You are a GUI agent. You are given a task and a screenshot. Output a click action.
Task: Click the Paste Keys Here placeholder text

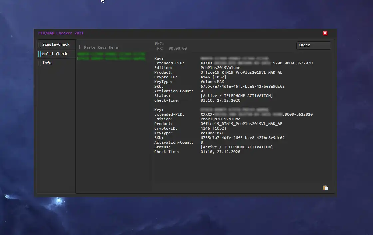pos(101,47)
